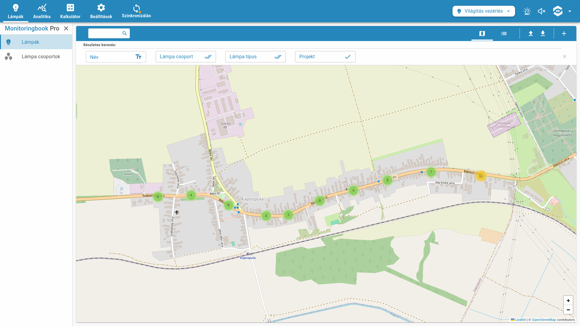Close the detailed search panel
The height and width of the screenshot is (326, 580).
pos(565,57)
